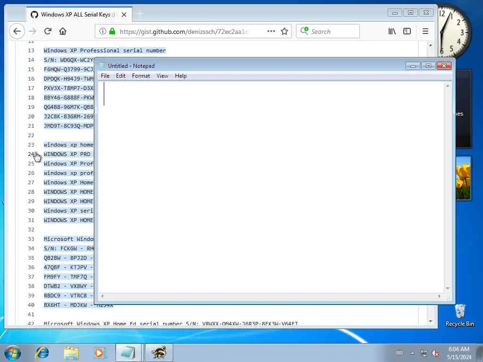Screen dimensions: 483x362
Task: Open the Recycle Bin desktop icon
Action: [459, 315]
